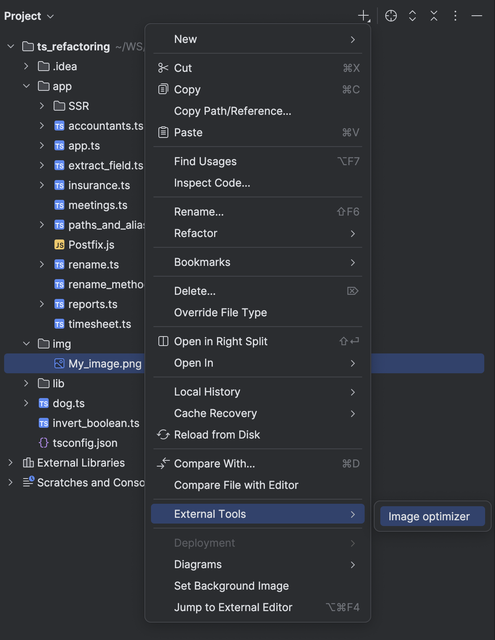Click the JS icon beside Postfix.js
The image size is (495, 640).
click(x=59, y=244)
